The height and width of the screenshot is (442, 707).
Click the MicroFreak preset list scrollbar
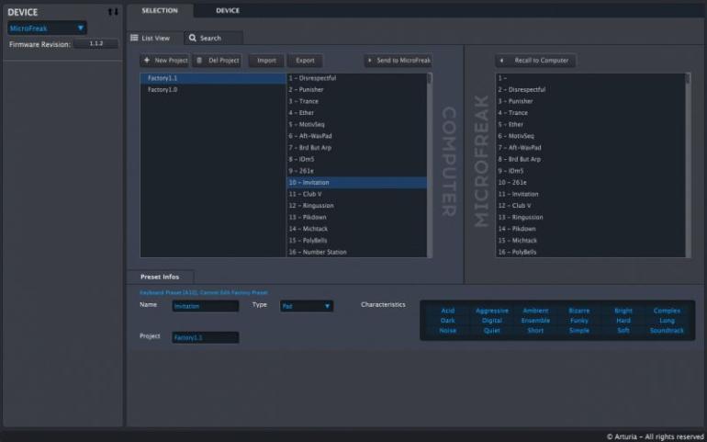688,165
